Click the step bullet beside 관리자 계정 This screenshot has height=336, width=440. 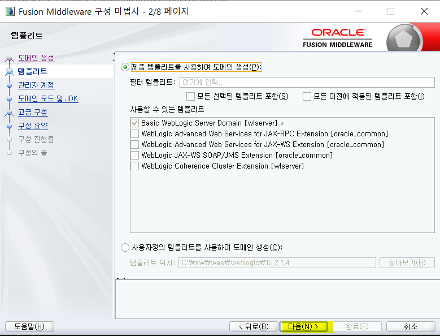9,85
